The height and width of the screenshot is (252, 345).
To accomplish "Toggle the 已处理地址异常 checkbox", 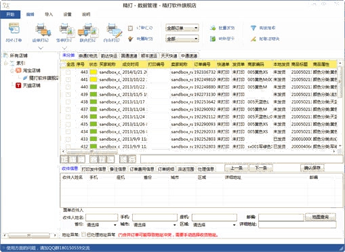I will pos(83,235).
